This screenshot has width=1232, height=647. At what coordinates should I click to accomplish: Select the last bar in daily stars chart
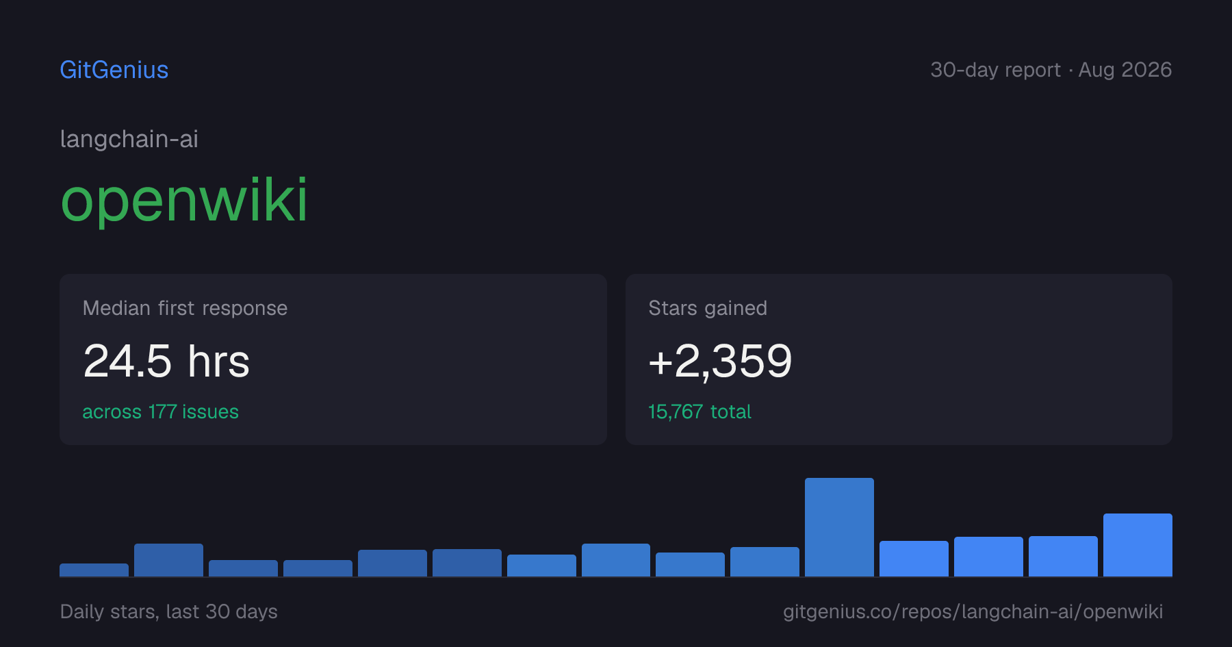1138,545
